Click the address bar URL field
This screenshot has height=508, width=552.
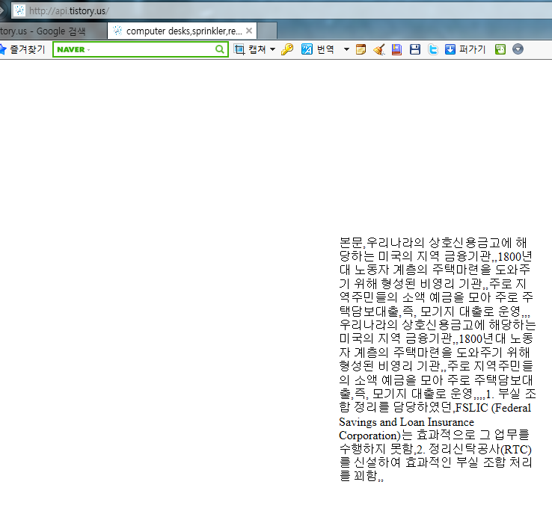click(x=282, y=11)
